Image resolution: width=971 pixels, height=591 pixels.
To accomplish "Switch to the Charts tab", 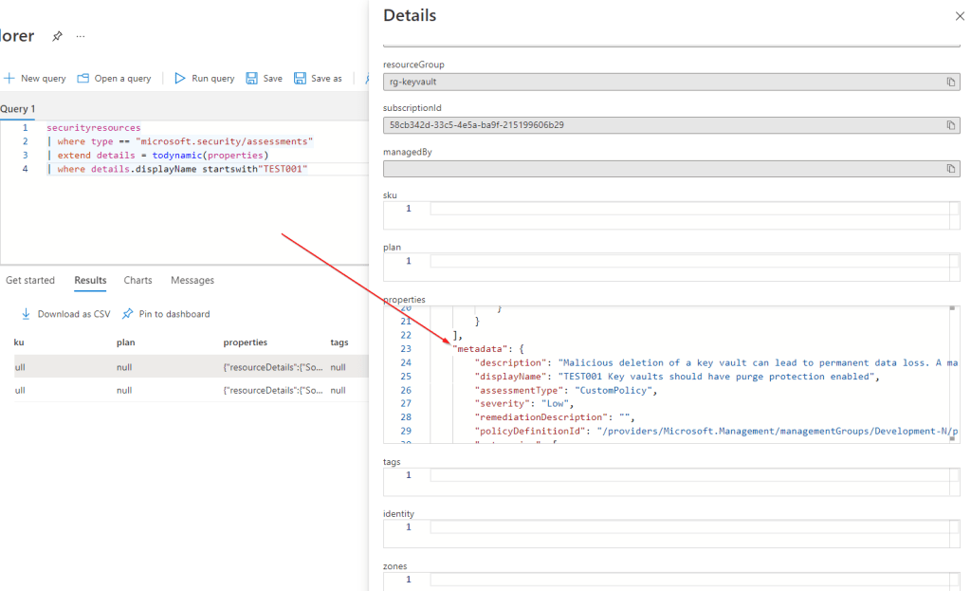I will click(x=137, y=281).
